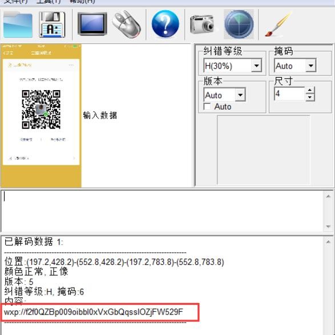The width and height of the screenshot is (335, 335).
Task: Toggle the Auto checkbox under version
Action: coord(207,106)
